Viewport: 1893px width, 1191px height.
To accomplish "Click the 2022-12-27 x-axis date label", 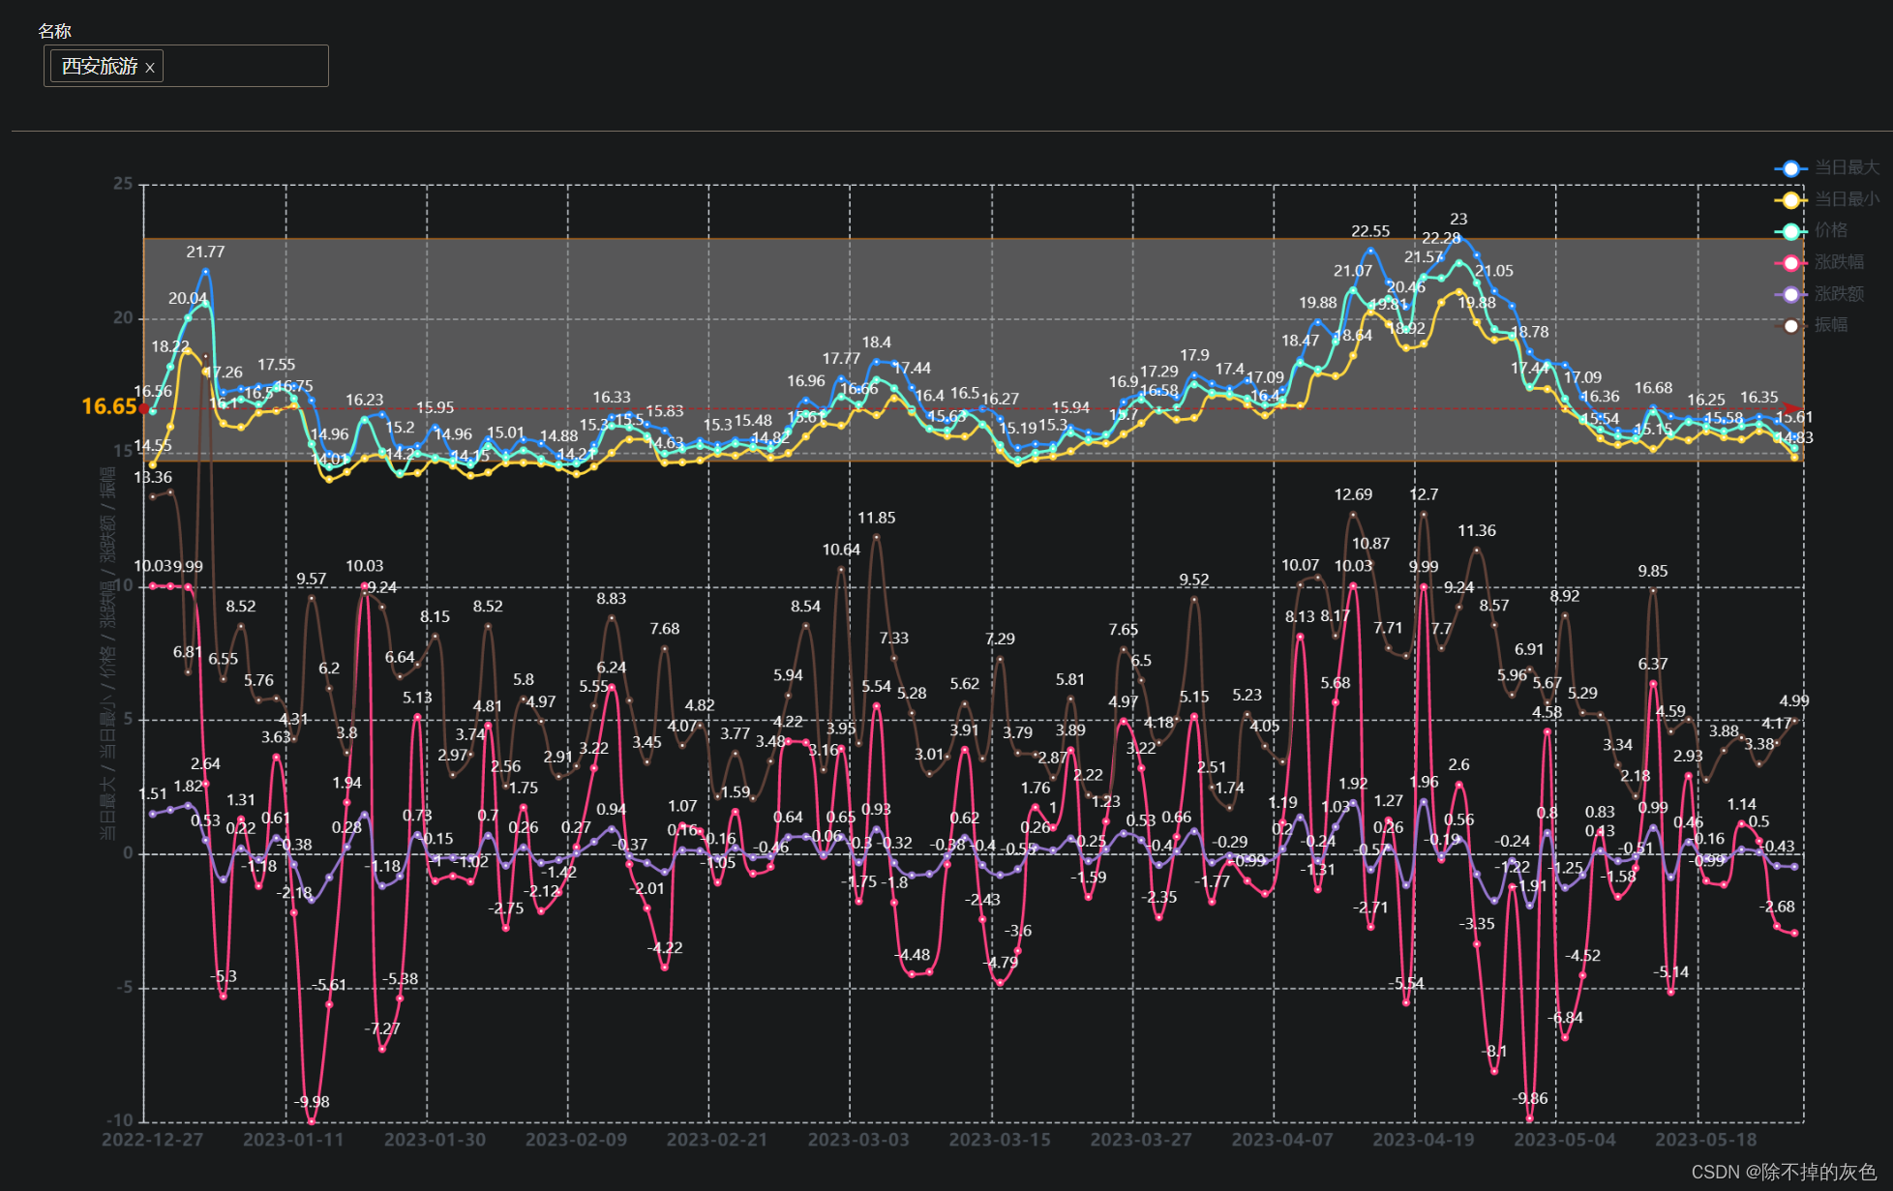I will click(x=153, y=1140).
